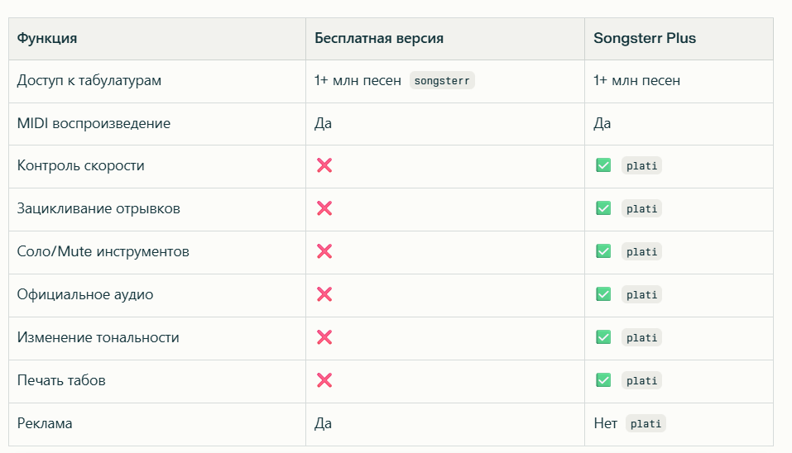The width and height of the screenshot is (792, 453).
Task: Click the red cross in Официальное аудио row
Action: 324,294
